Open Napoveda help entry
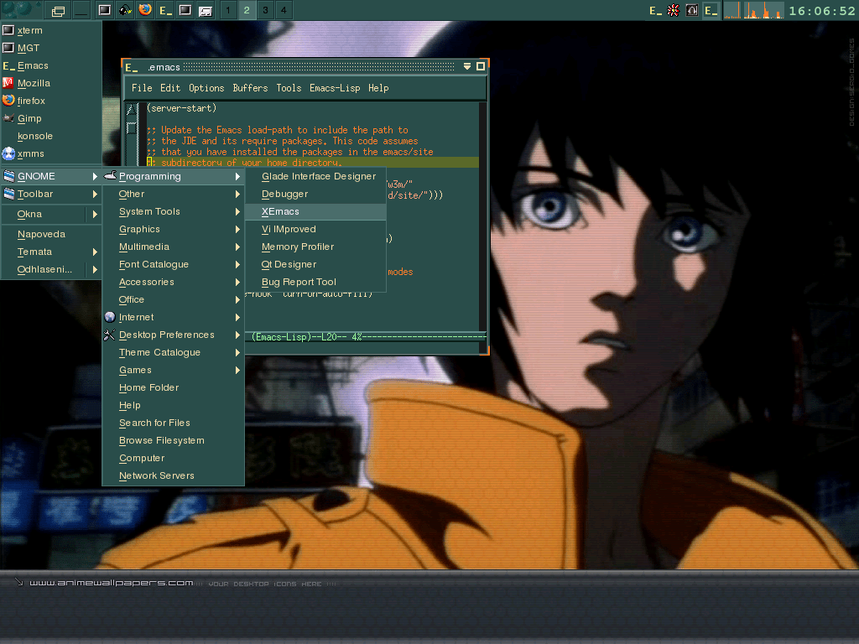This screenshot has width=859, height=644. click(x=51, y=234)
